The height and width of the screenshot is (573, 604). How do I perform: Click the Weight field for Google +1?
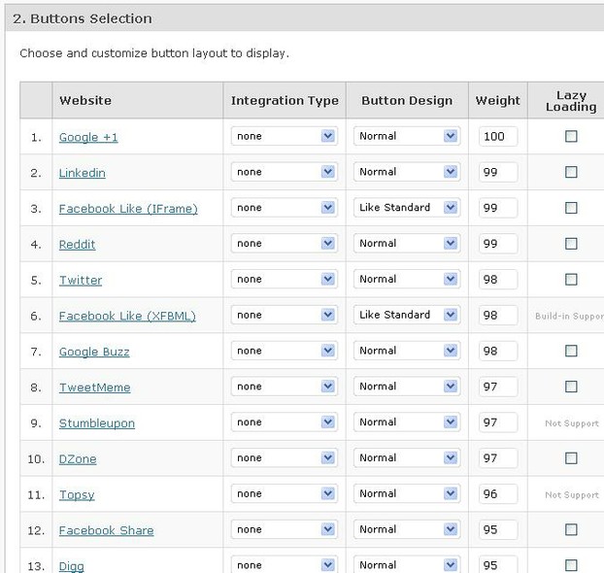[x=498, y=136]
